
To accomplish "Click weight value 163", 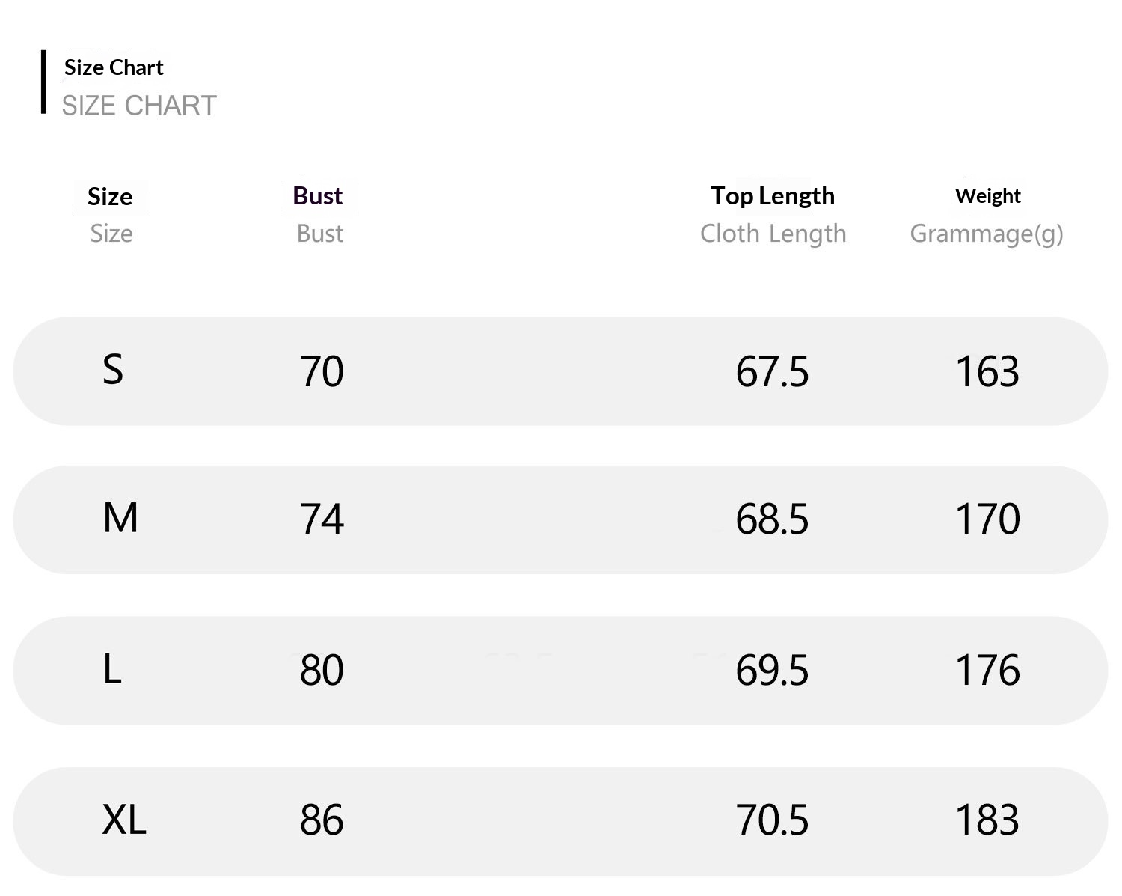I will point(987,371).
